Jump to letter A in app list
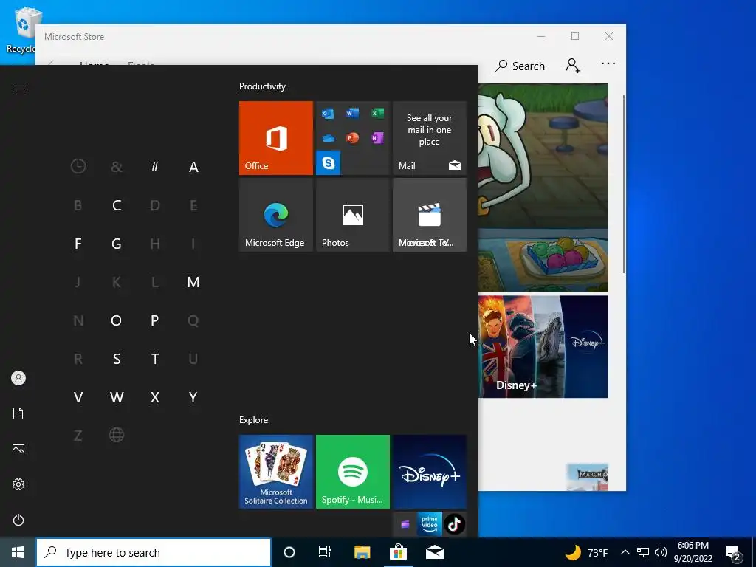Viewport: 756px width, 567px height. pyautogui.click(x=193, y=167)
